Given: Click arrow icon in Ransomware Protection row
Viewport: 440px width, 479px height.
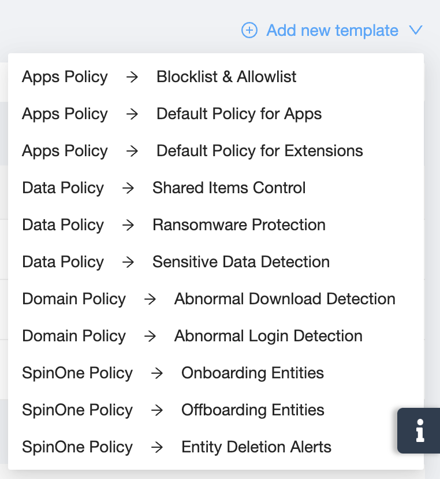Looking at the screenshot, I should pos(128,225).
